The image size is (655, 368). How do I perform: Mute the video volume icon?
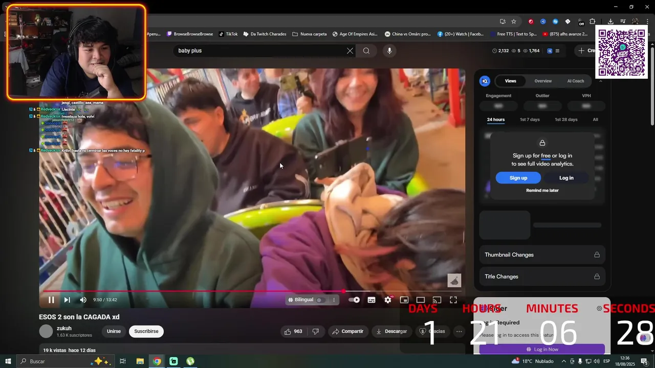tap(83, 300)
